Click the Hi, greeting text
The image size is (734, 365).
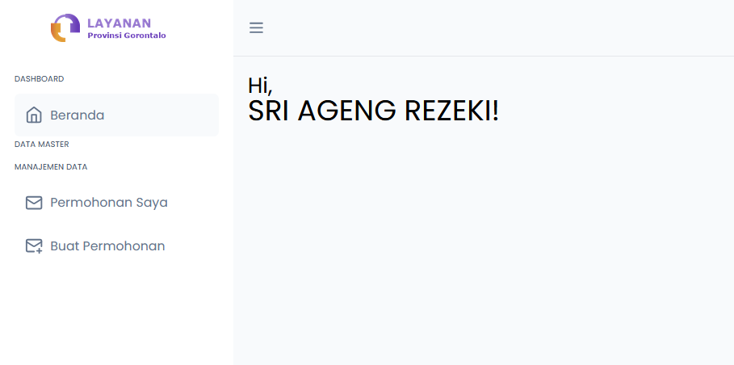260,86
